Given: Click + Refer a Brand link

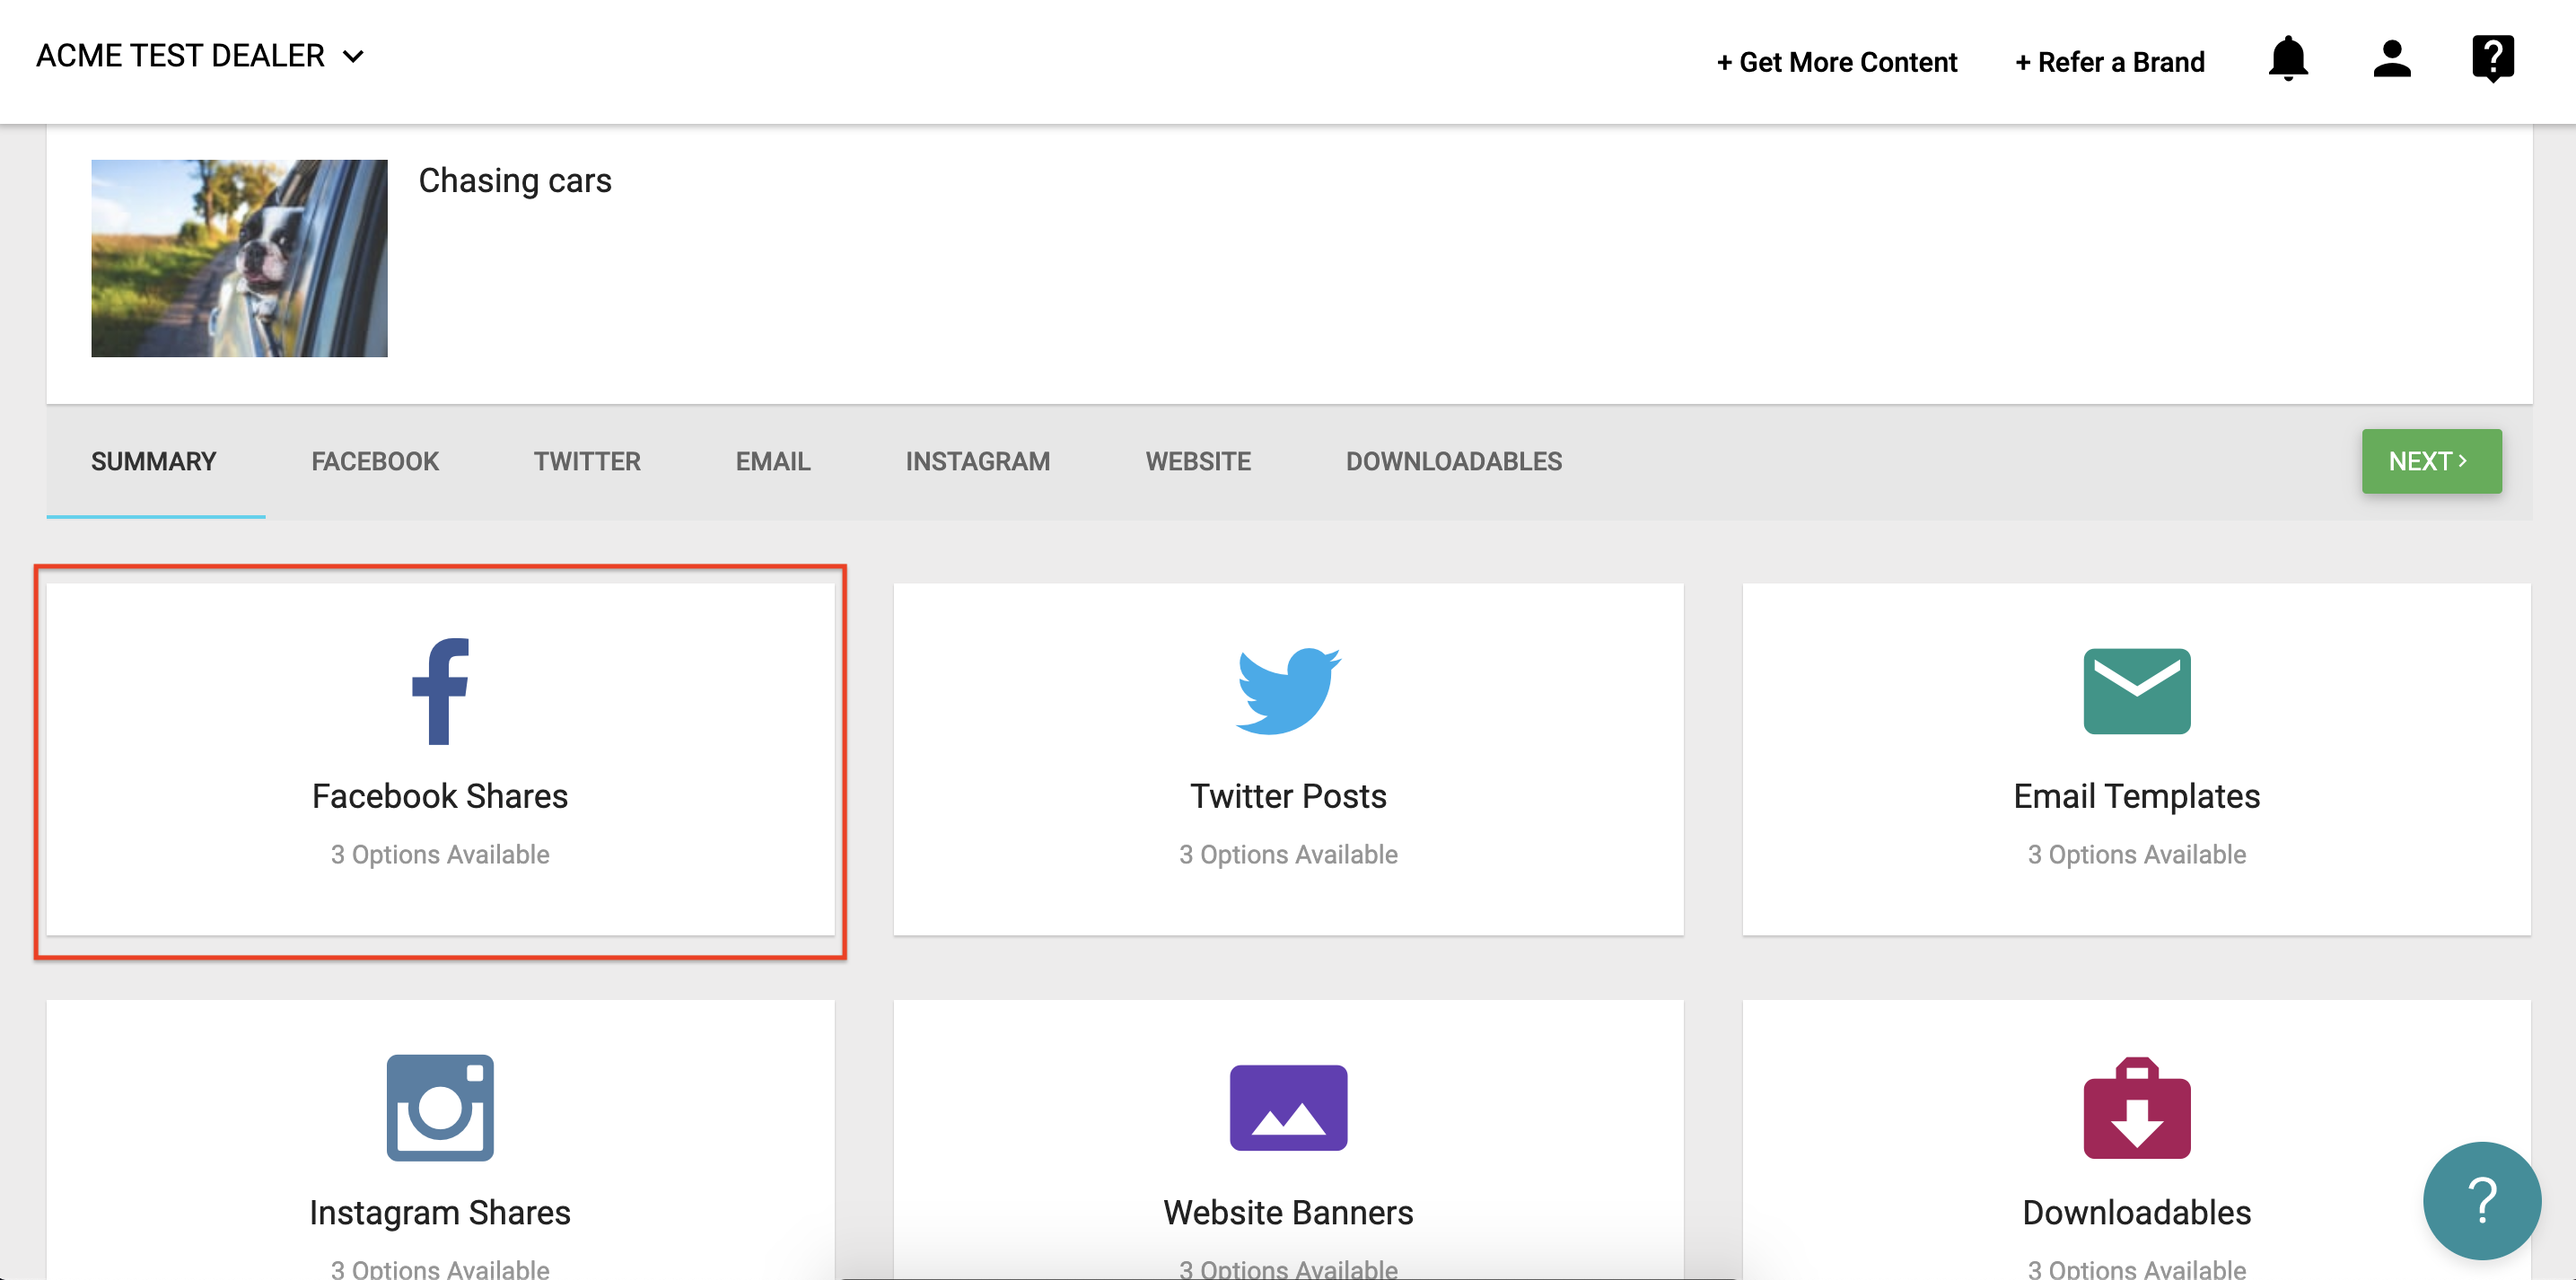Looking at the screenshot, I should pyautogui.click(x=2109, y=62).
